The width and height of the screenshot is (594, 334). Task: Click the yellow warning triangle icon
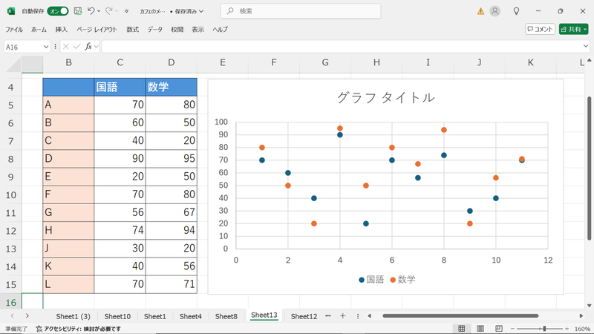(480, 11)
